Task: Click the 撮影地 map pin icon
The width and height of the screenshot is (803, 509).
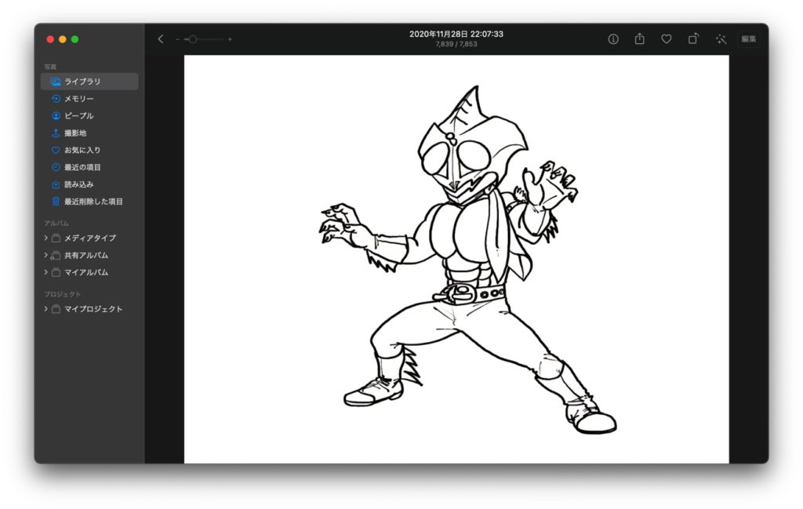Action: click(x=56, y=133)
